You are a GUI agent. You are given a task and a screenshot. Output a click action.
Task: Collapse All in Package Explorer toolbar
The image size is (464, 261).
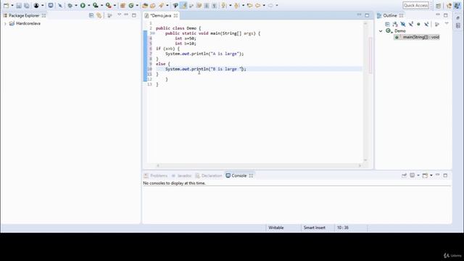91,15
